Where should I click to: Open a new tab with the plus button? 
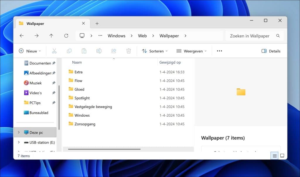(x=97, y=23)
